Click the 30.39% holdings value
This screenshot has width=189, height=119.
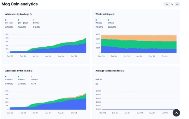(x=22, y=27)
